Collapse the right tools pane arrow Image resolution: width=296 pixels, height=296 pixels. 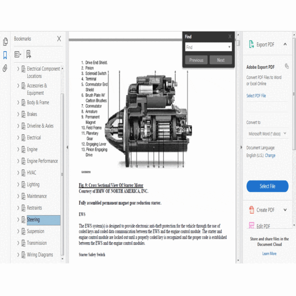click(241, 148)
